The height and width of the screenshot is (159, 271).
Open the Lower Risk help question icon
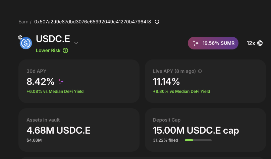pos(65,50)
